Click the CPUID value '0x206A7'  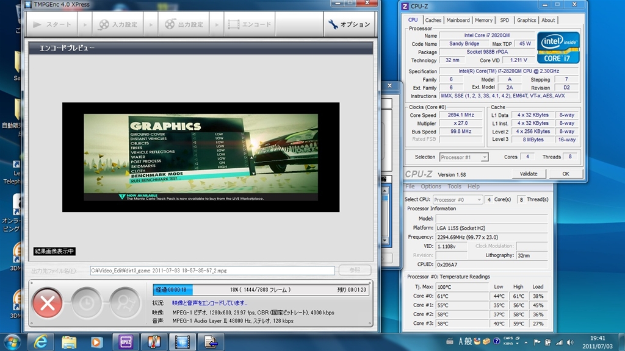(492, 264)
